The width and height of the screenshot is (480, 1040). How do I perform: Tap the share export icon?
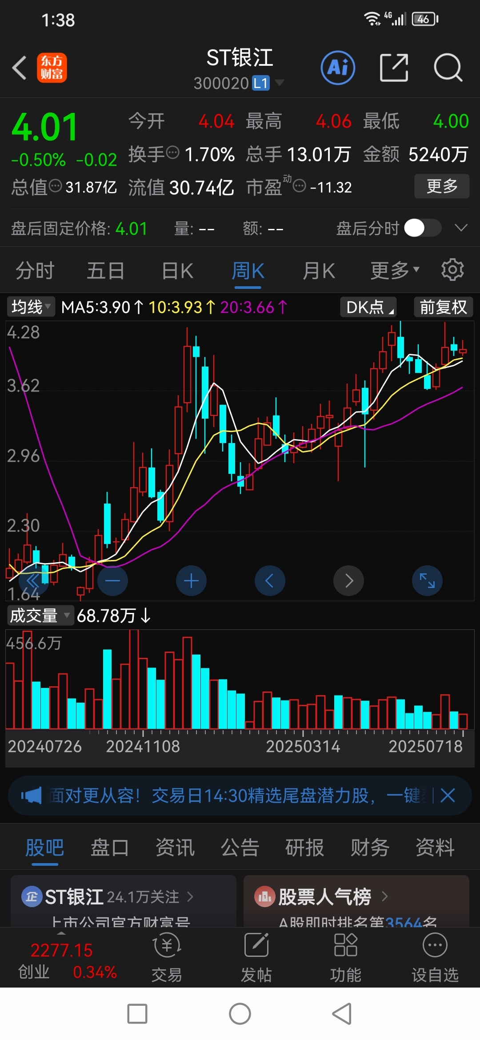(394, 68)
